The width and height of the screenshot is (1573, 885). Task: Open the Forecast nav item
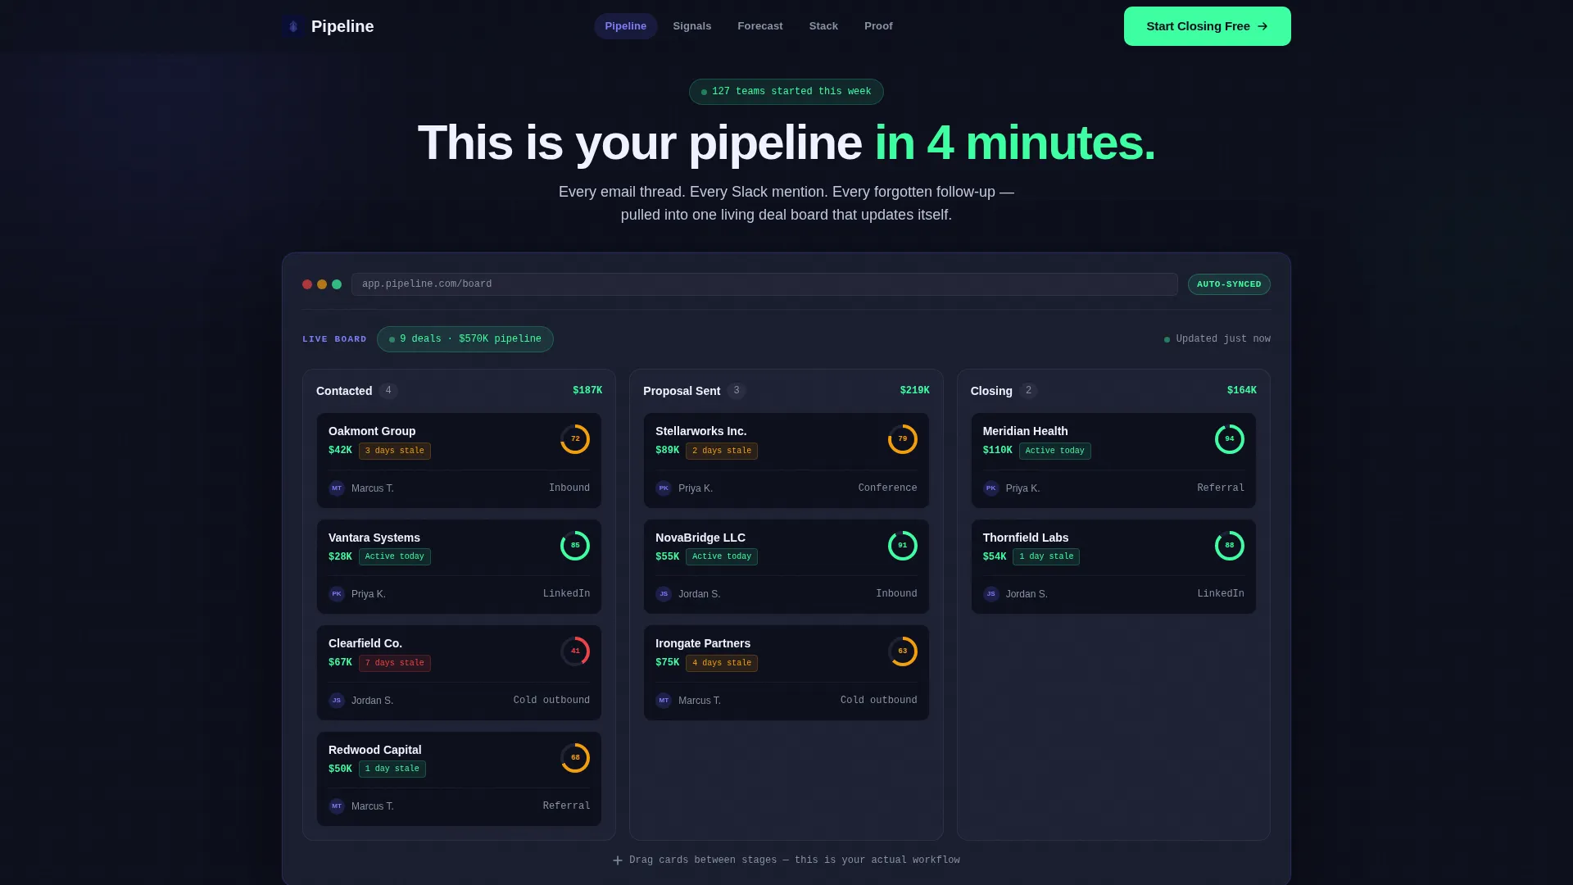point(759,26)
